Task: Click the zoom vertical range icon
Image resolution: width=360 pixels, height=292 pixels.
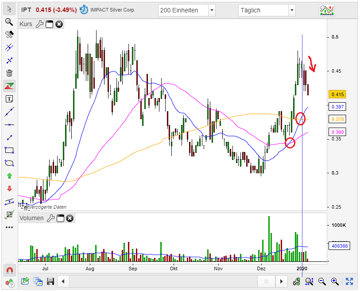Action: (x=309, y=281)
